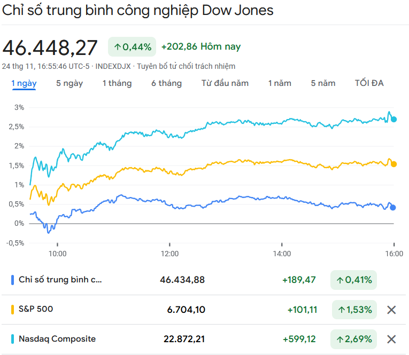Image resolution: width=409 pixels, height=355 pixels.
Task: Select the TỐI ĐA range tab
Action: [369, 83]
